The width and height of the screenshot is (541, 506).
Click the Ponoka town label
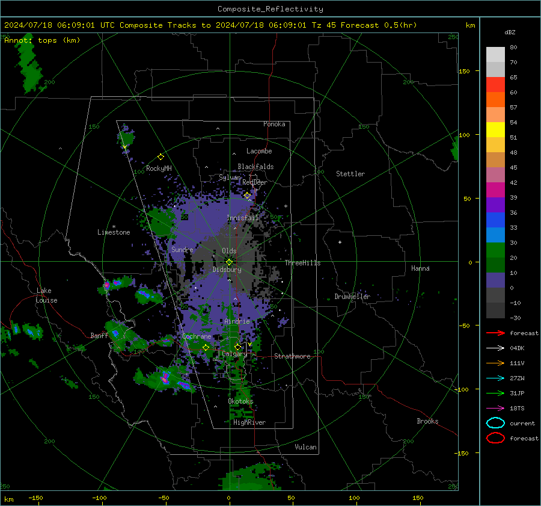[274, 124]
